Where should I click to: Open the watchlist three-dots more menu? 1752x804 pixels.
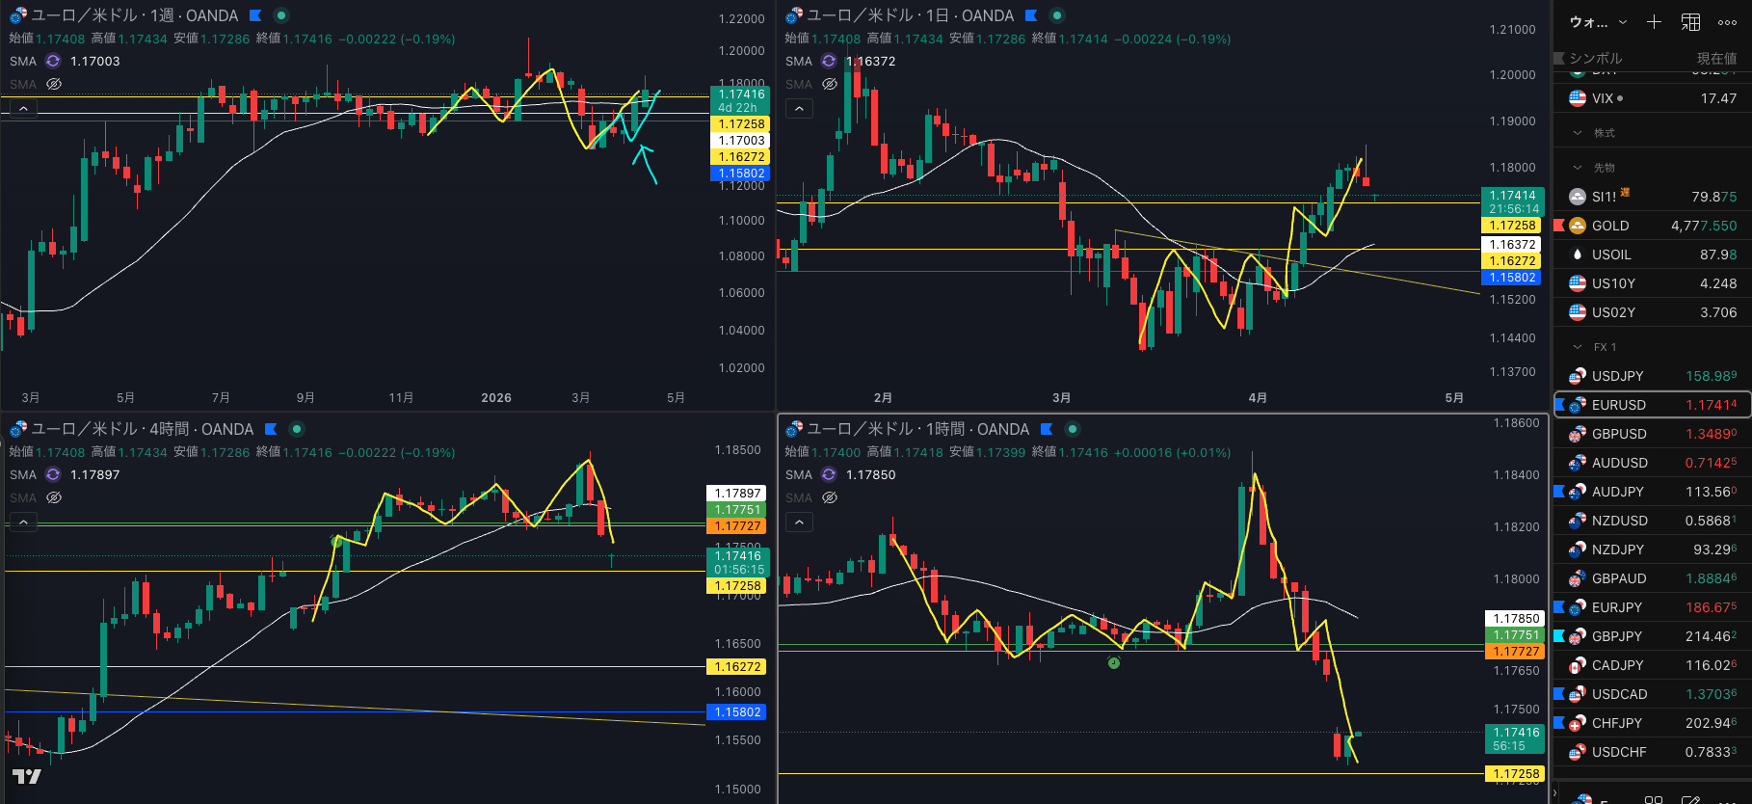tap(1727, 22)
